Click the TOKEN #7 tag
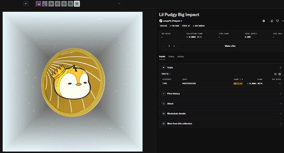Image resolution: width=284 pixels, height=153 pixels. (186, 26)
